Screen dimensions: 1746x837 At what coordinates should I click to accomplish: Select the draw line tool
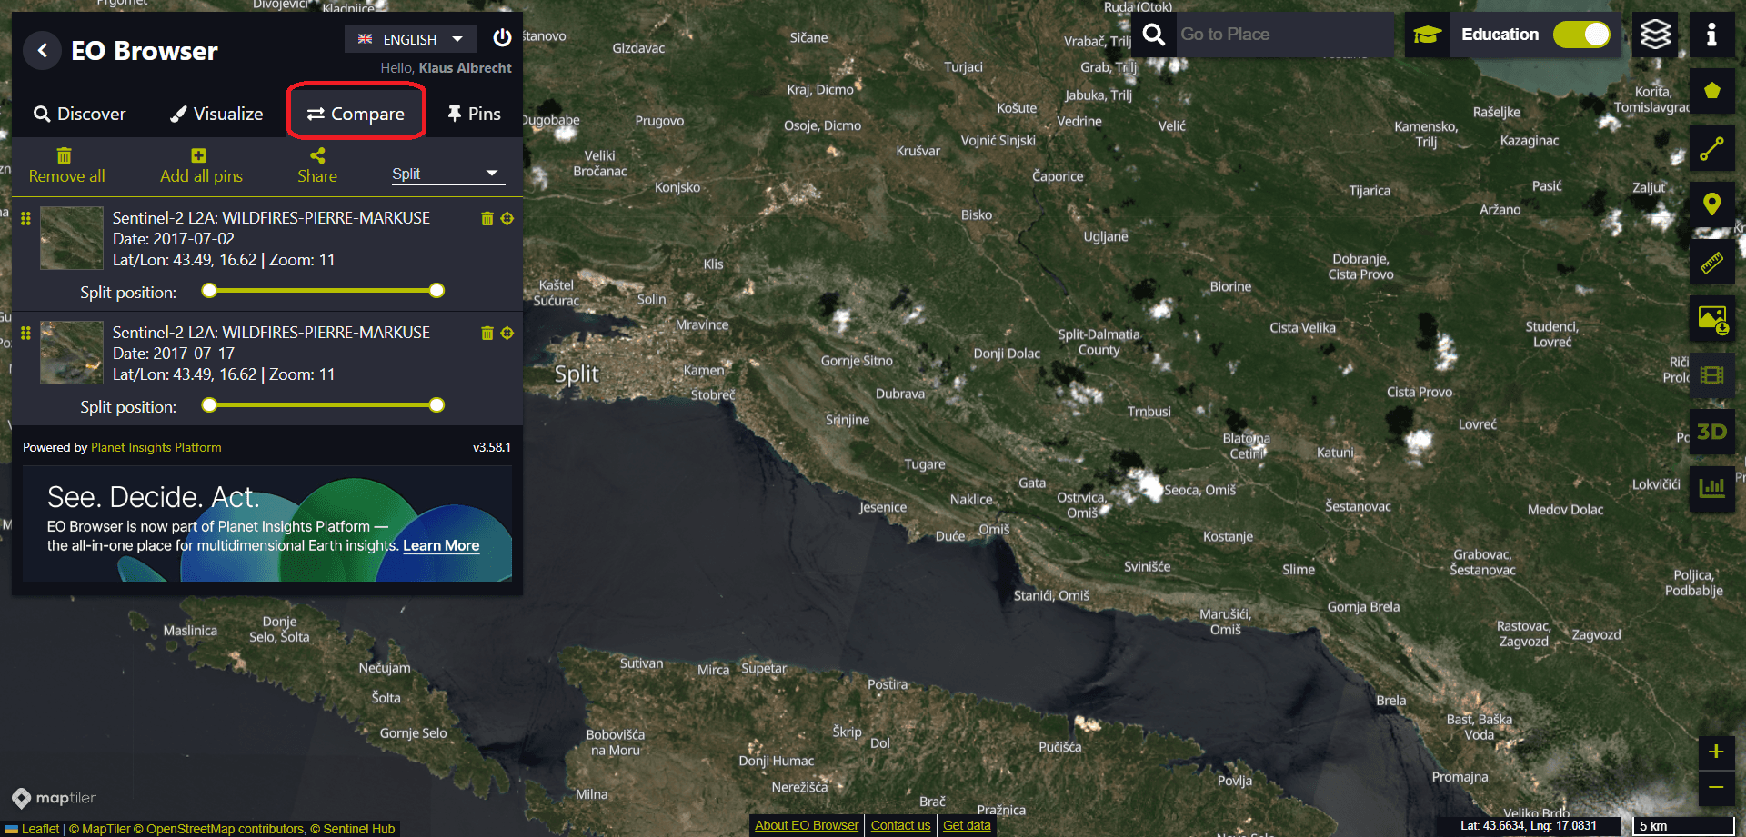click(x=1711, y=148)
